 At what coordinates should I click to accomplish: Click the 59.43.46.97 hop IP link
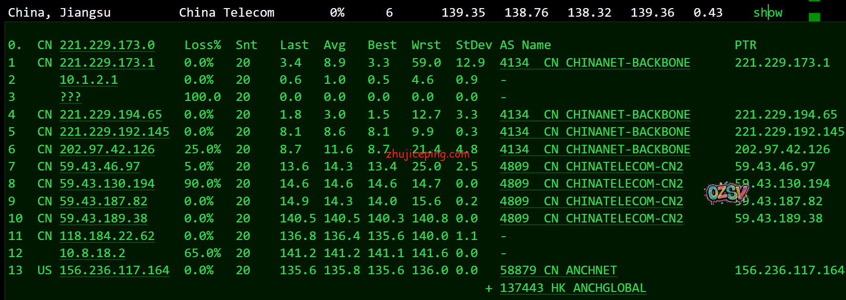(100, 167)
